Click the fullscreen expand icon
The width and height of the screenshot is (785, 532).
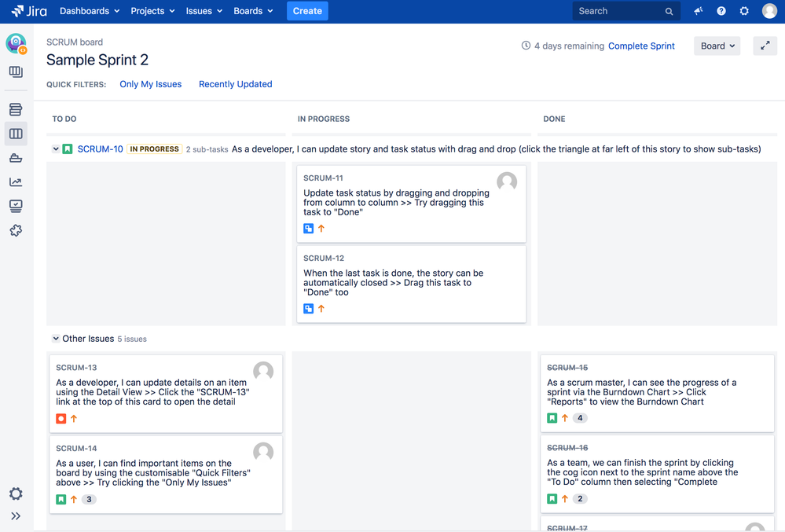tap(765, 46)
